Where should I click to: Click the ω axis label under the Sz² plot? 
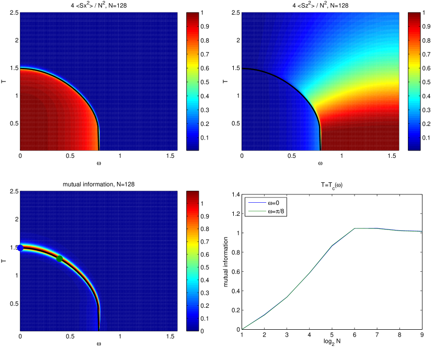pos(320,163)
